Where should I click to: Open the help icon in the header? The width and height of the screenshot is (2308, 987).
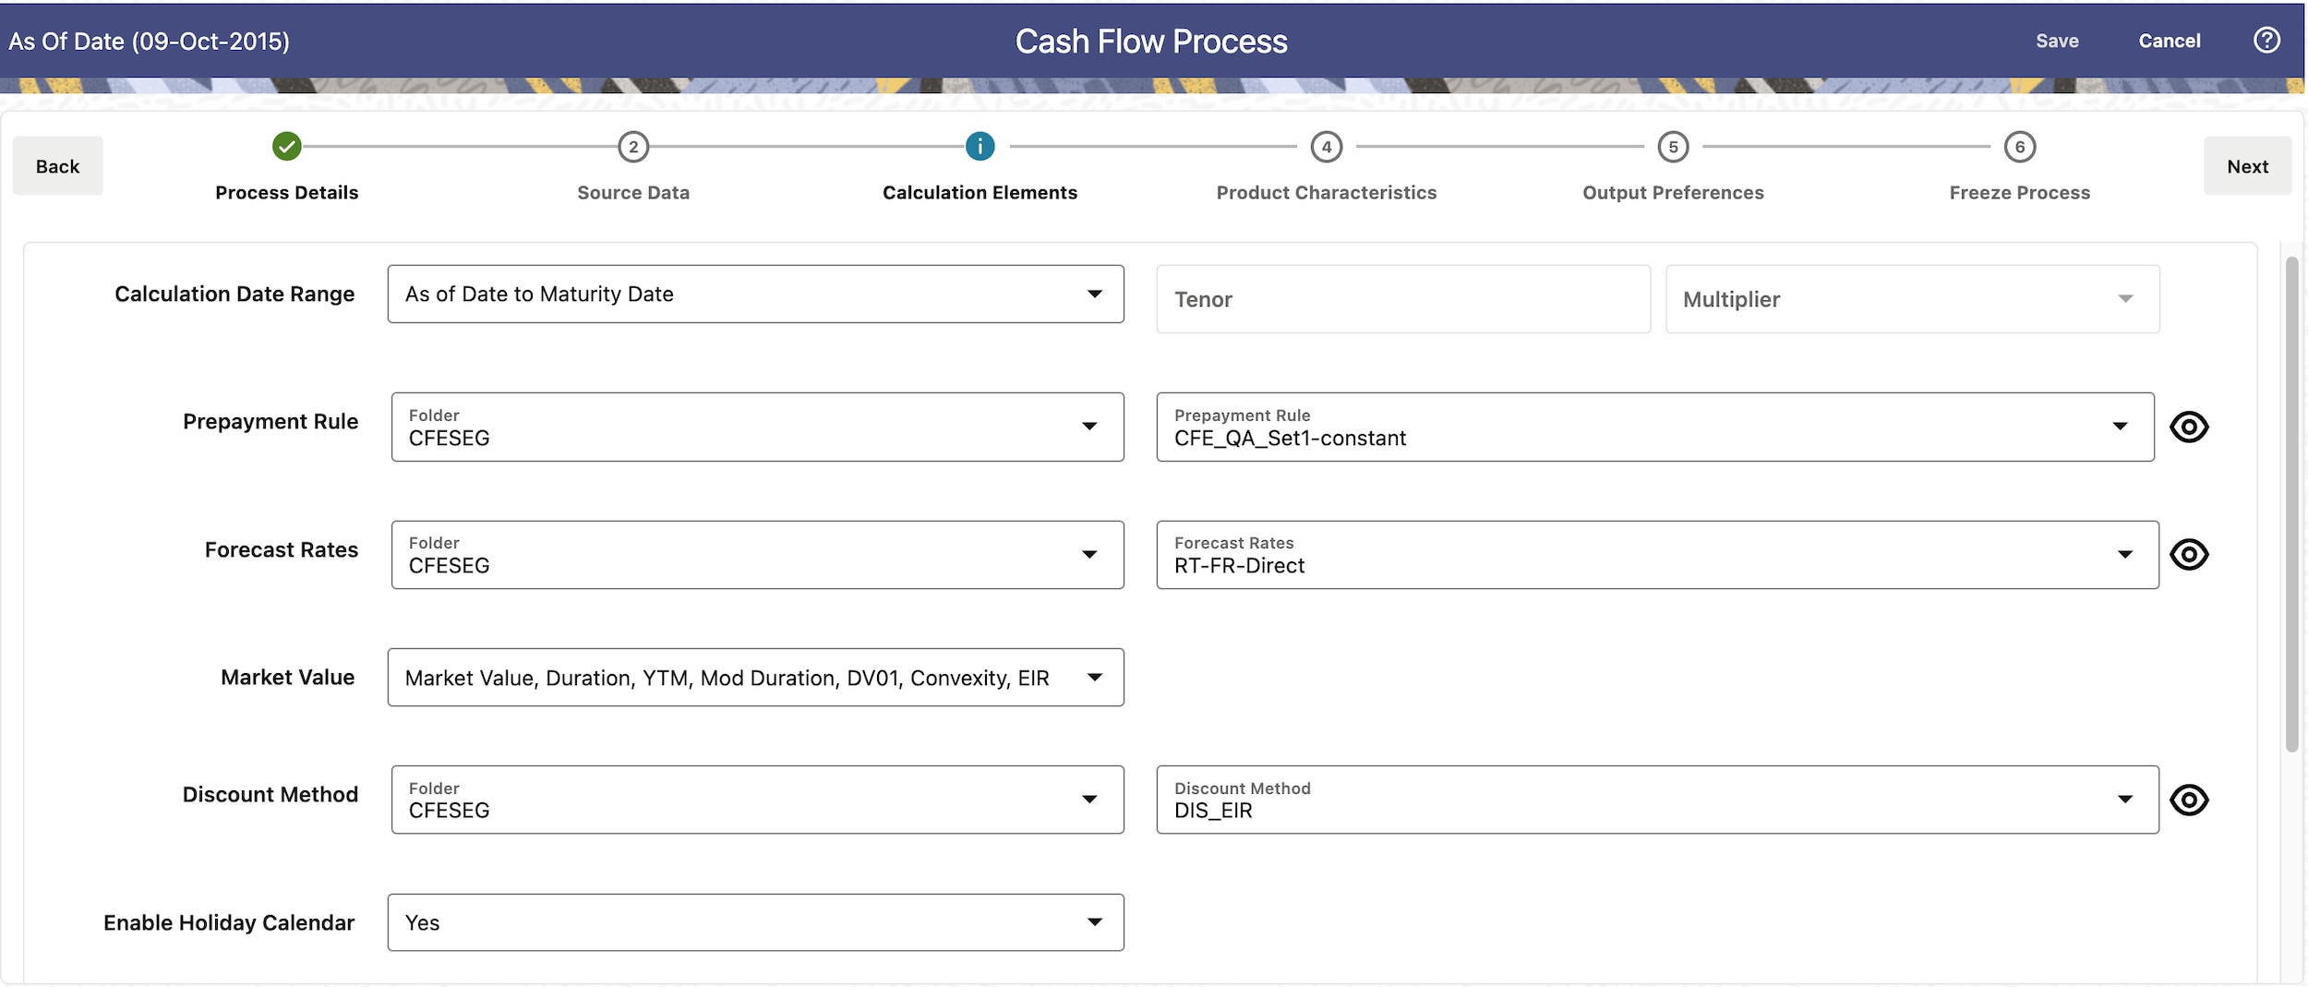pos(2266,40)
